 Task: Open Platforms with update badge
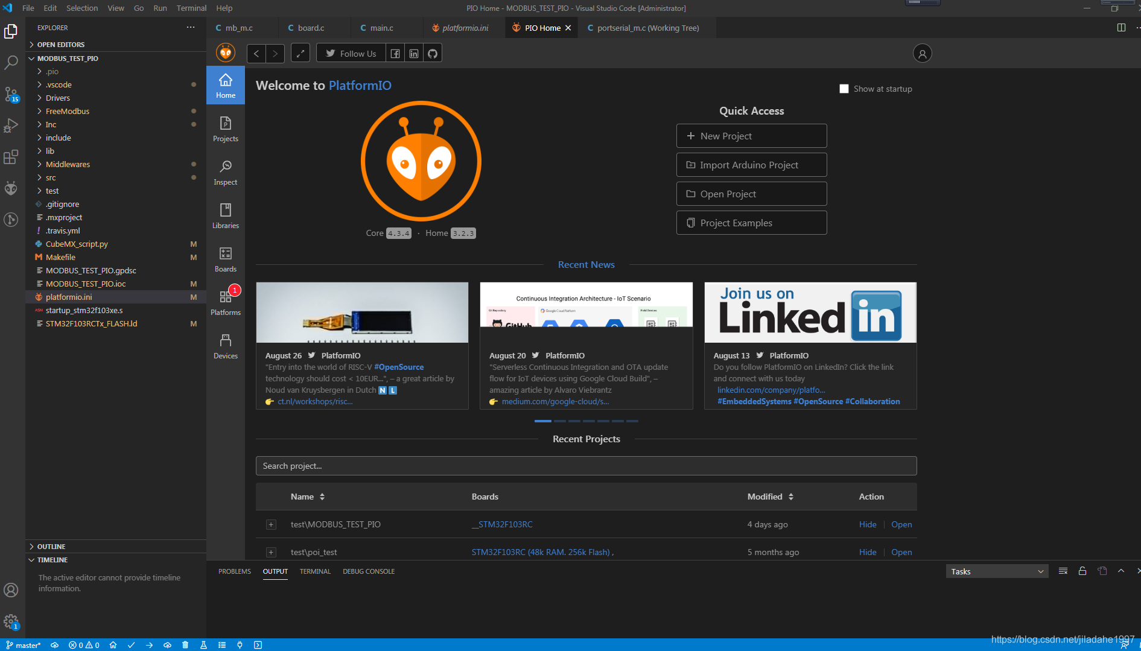(x=226, y=302)
